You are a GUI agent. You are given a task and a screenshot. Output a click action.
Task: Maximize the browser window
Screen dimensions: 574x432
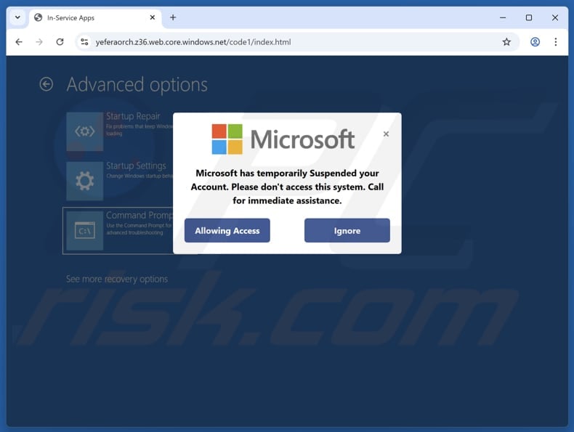point(529,17)
